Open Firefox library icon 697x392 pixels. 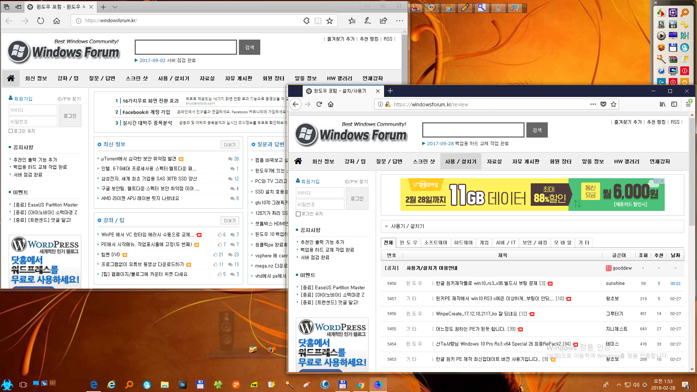click(x=663, y=104)
